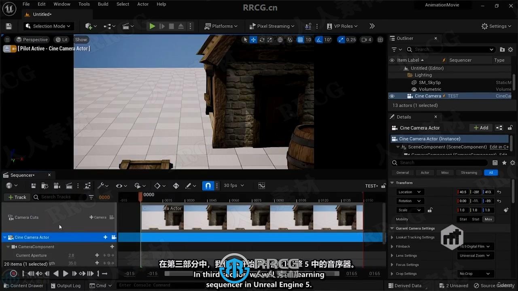Toggle the sequence lock icon next to TEST
The image size is (518, 291).
click(x=383, y=186)
